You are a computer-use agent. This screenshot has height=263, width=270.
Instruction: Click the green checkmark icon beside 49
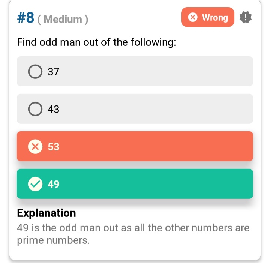pos(35,184)
